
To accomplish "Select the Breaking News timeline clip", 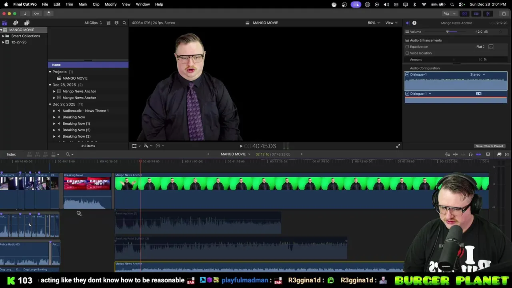I will [x=87, y=191].
